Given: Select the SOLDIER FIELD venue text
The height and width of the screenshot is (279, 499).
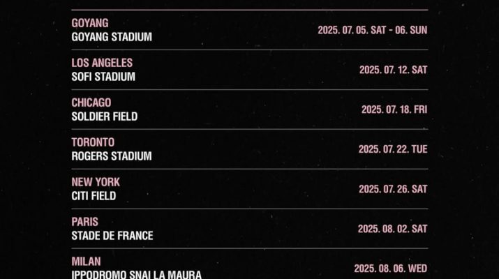Looking at the screenshot, I should coord(105,116).
